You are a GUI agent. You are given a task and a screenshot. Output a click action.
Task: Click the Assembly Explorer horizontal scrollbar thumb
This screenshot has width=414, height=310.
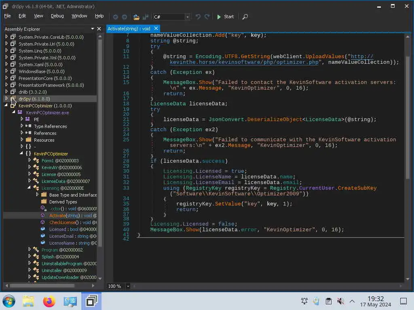pyautogui.click(x=42, y=285)
